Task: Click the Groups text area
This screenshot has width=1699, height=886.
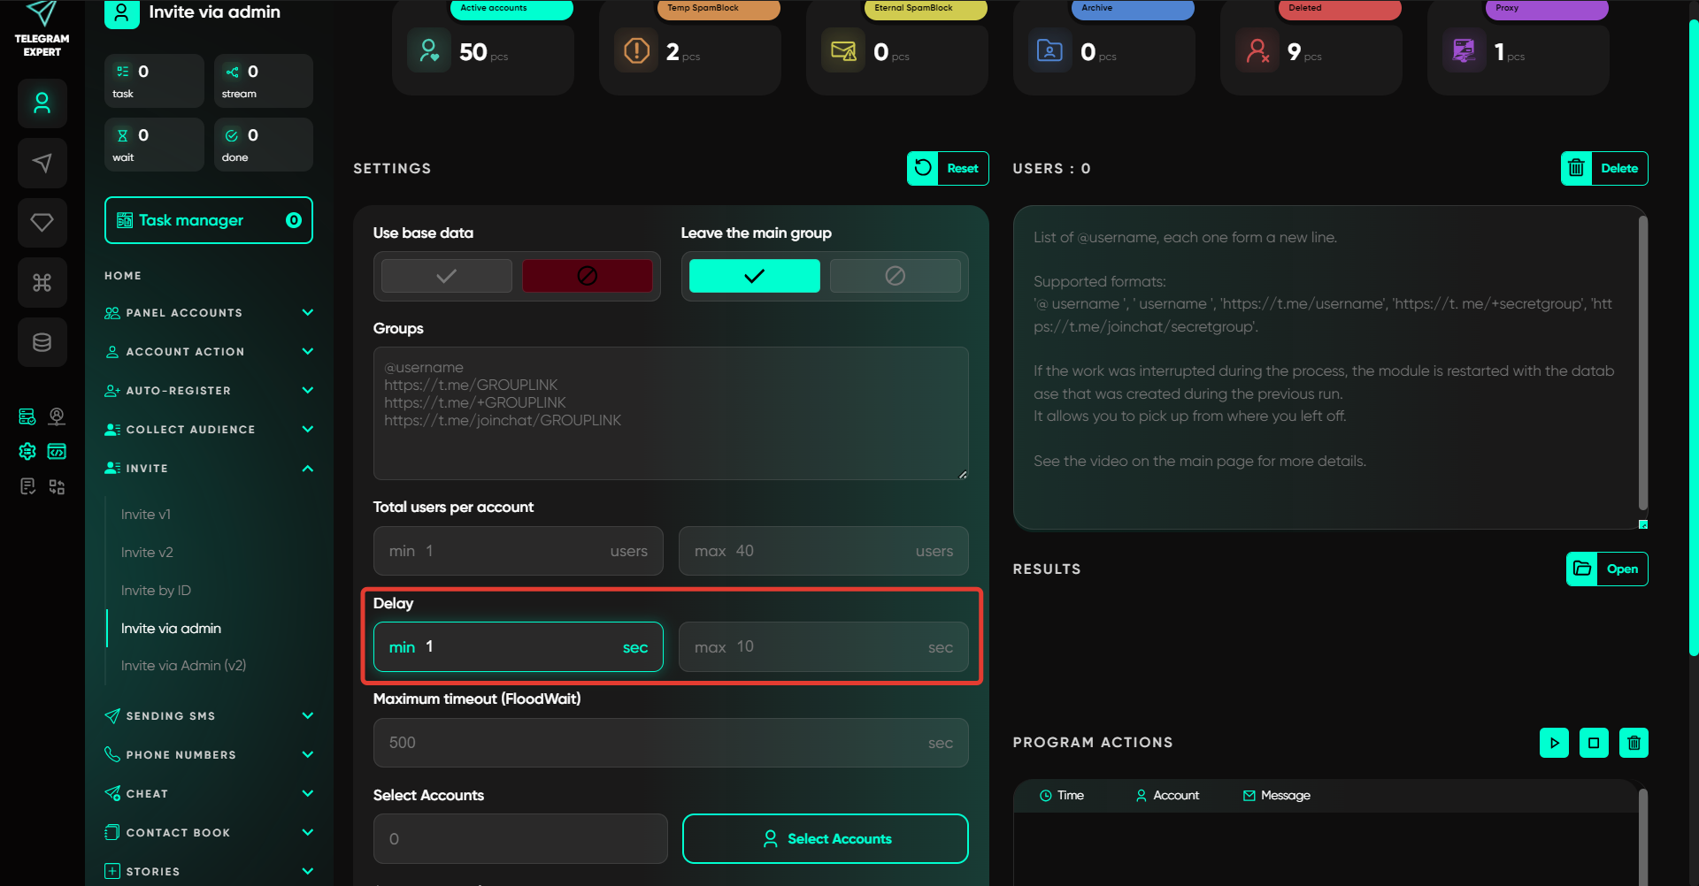Action: click(671, 413)
